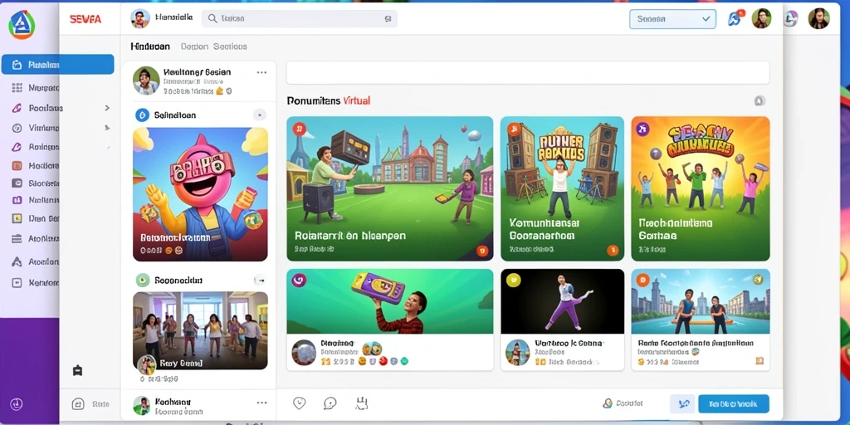Click the share icon beside the chat bubble
850x425 pixels.
click(362, 403)
